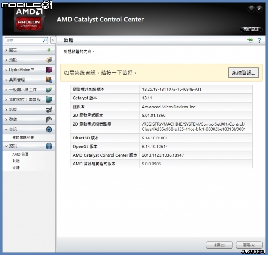Close the Catalyst Control Center window
The width and height of the screenshot is (268, 255).
point(259,9)
